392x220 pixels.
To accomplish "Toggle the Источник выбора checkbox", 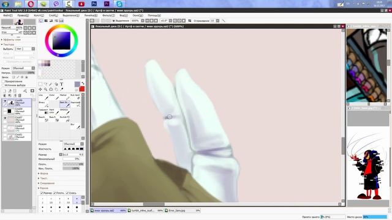I will click(4, 86).
